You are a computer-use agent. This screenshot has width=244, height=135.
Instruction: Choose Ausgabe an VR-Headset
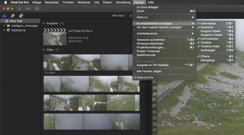click(x=164, y=65)
